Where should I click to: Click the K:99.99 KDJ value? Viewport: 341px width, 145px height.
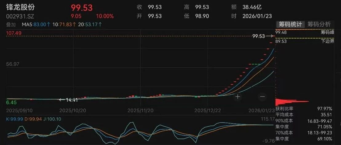tap(14, 119)
